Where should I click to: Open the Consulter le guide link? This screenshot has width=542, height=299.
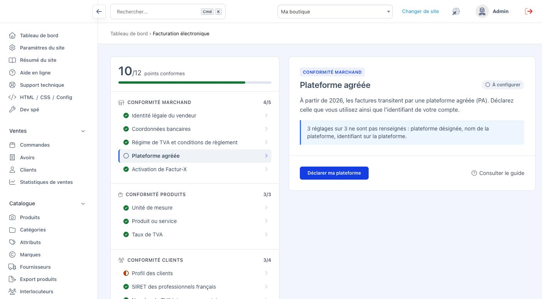(x=498, y=173)
